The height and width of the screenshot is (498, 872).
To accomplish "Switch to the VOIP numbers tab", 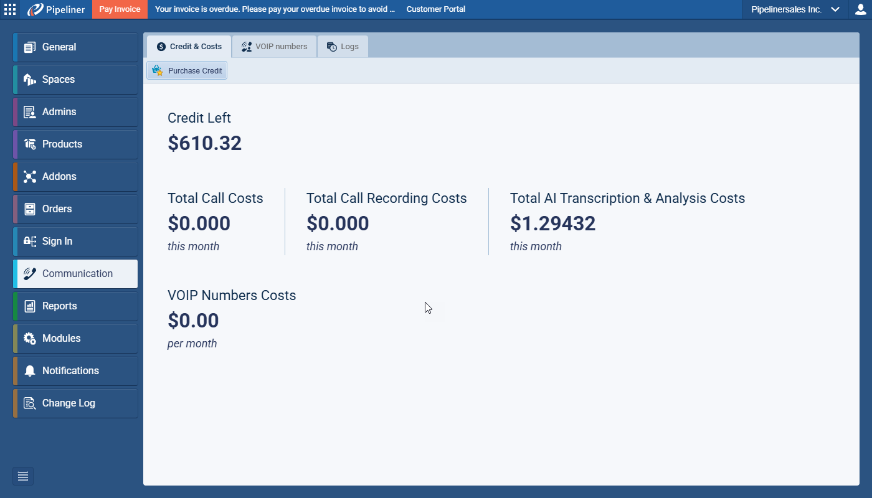I will (274, 47).
